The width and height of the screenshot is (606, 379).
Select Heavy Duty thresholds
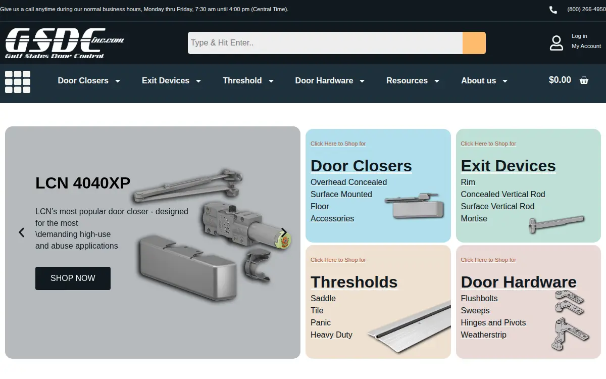click(331, 335)
